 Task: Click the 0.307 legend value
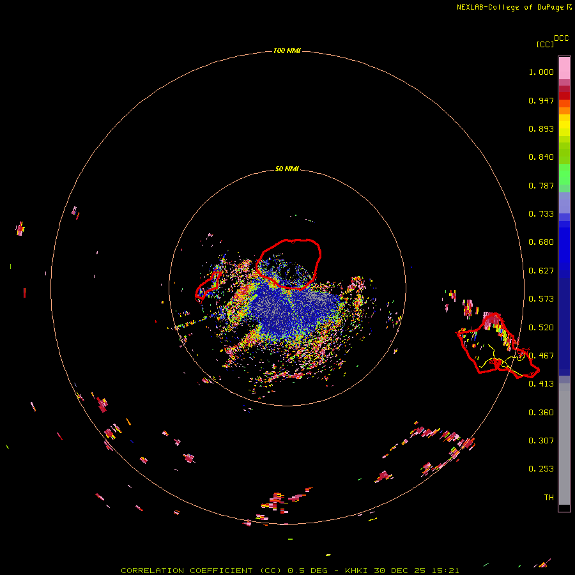pos(541,440)
